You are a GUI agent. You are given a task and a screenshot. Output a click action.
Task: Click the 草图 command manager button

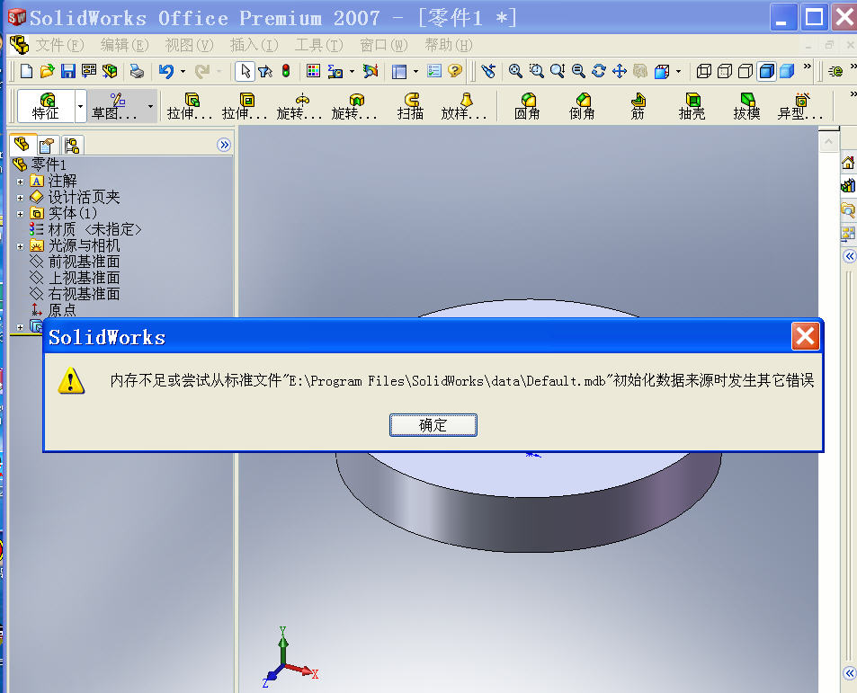tap(115, 106)
